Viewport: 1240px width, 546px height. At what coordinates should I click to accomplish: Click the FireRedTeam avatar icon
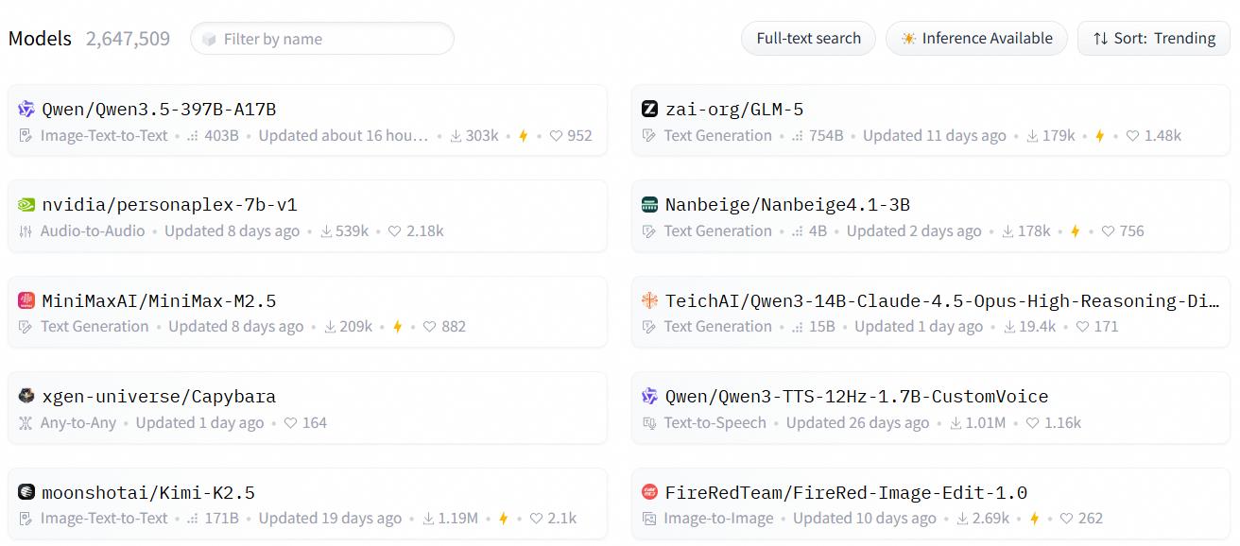649,493
